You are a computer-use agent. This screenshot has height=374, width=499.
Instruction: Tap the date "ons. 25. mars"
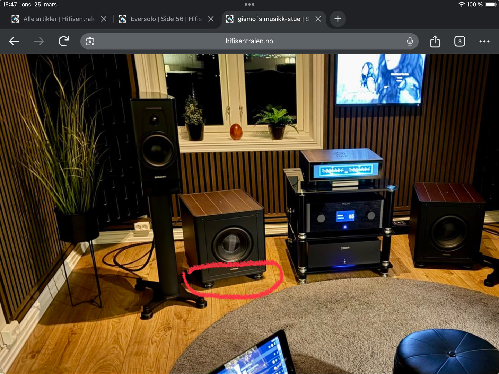click(39, 5)
